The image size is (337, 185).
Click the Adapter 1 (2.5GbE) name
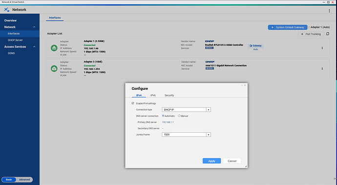pos(94,41)
